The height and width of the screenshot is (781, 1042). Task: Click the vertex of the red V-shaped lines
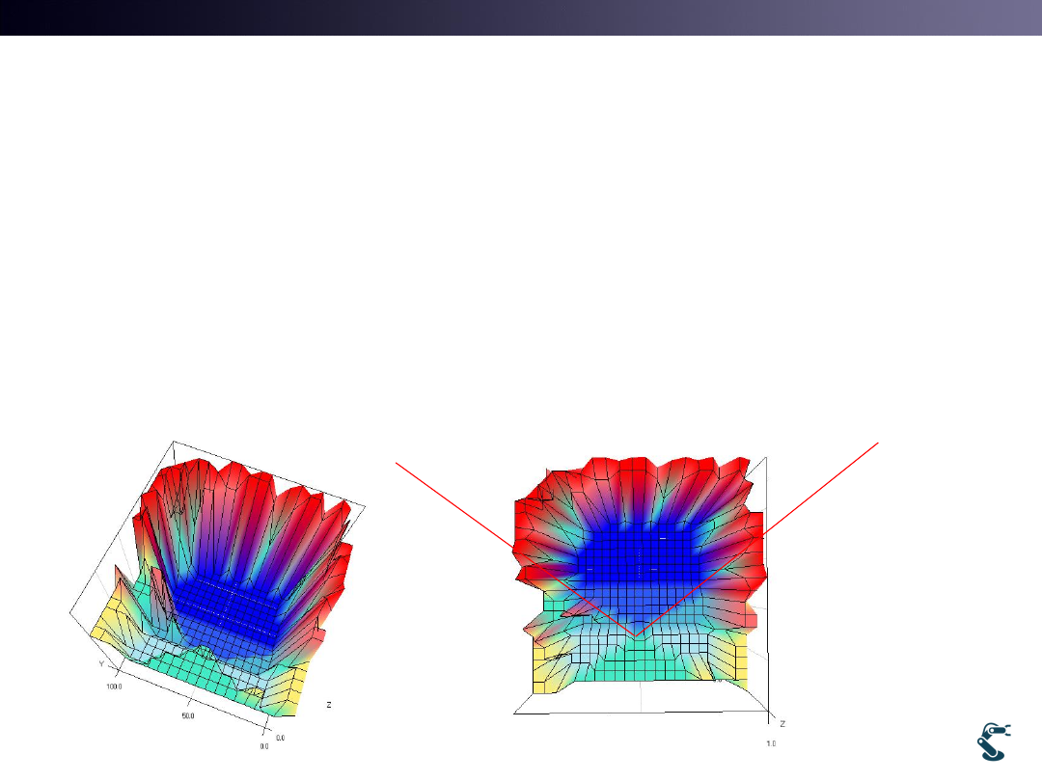[634, 636]
